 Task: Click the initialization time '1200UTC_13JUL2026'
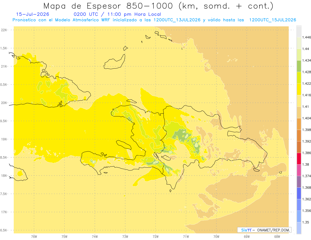coord(177,20)
